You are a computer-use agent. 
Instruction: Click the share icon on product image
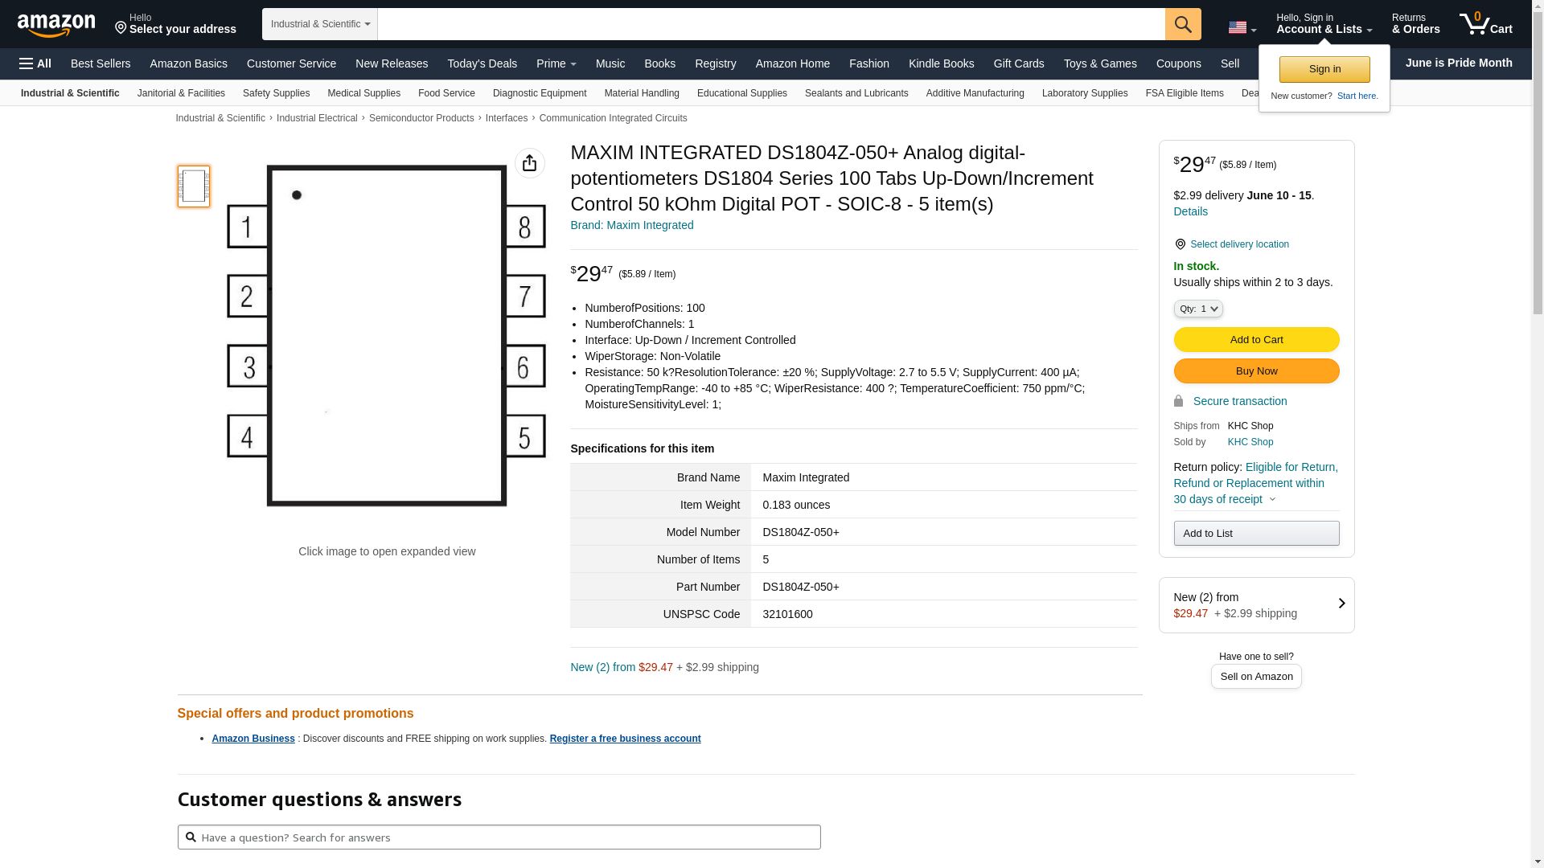tap(529, 163)
